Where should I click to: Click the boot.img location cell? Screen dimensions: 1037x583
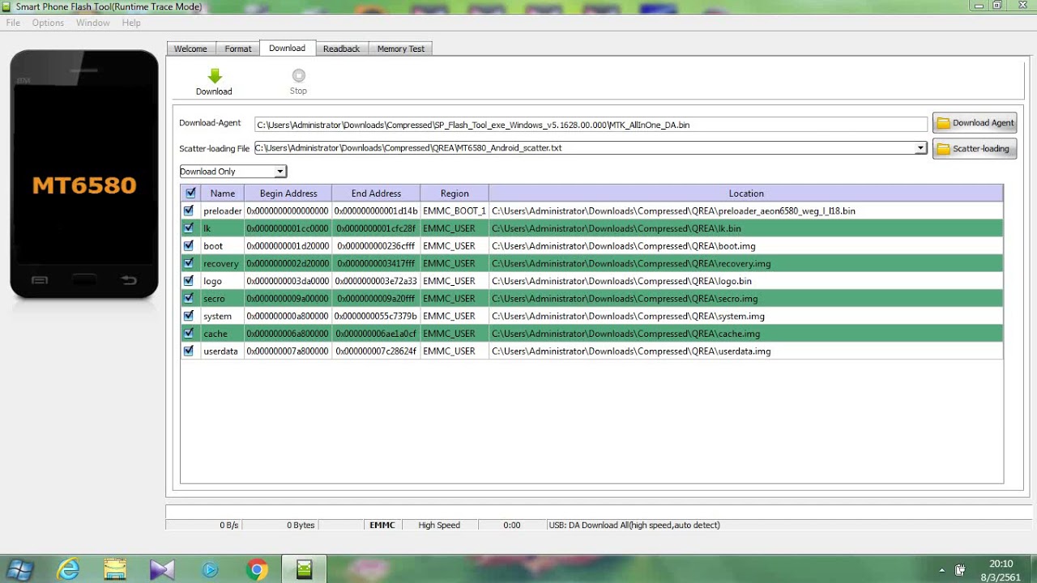(746, 246)
